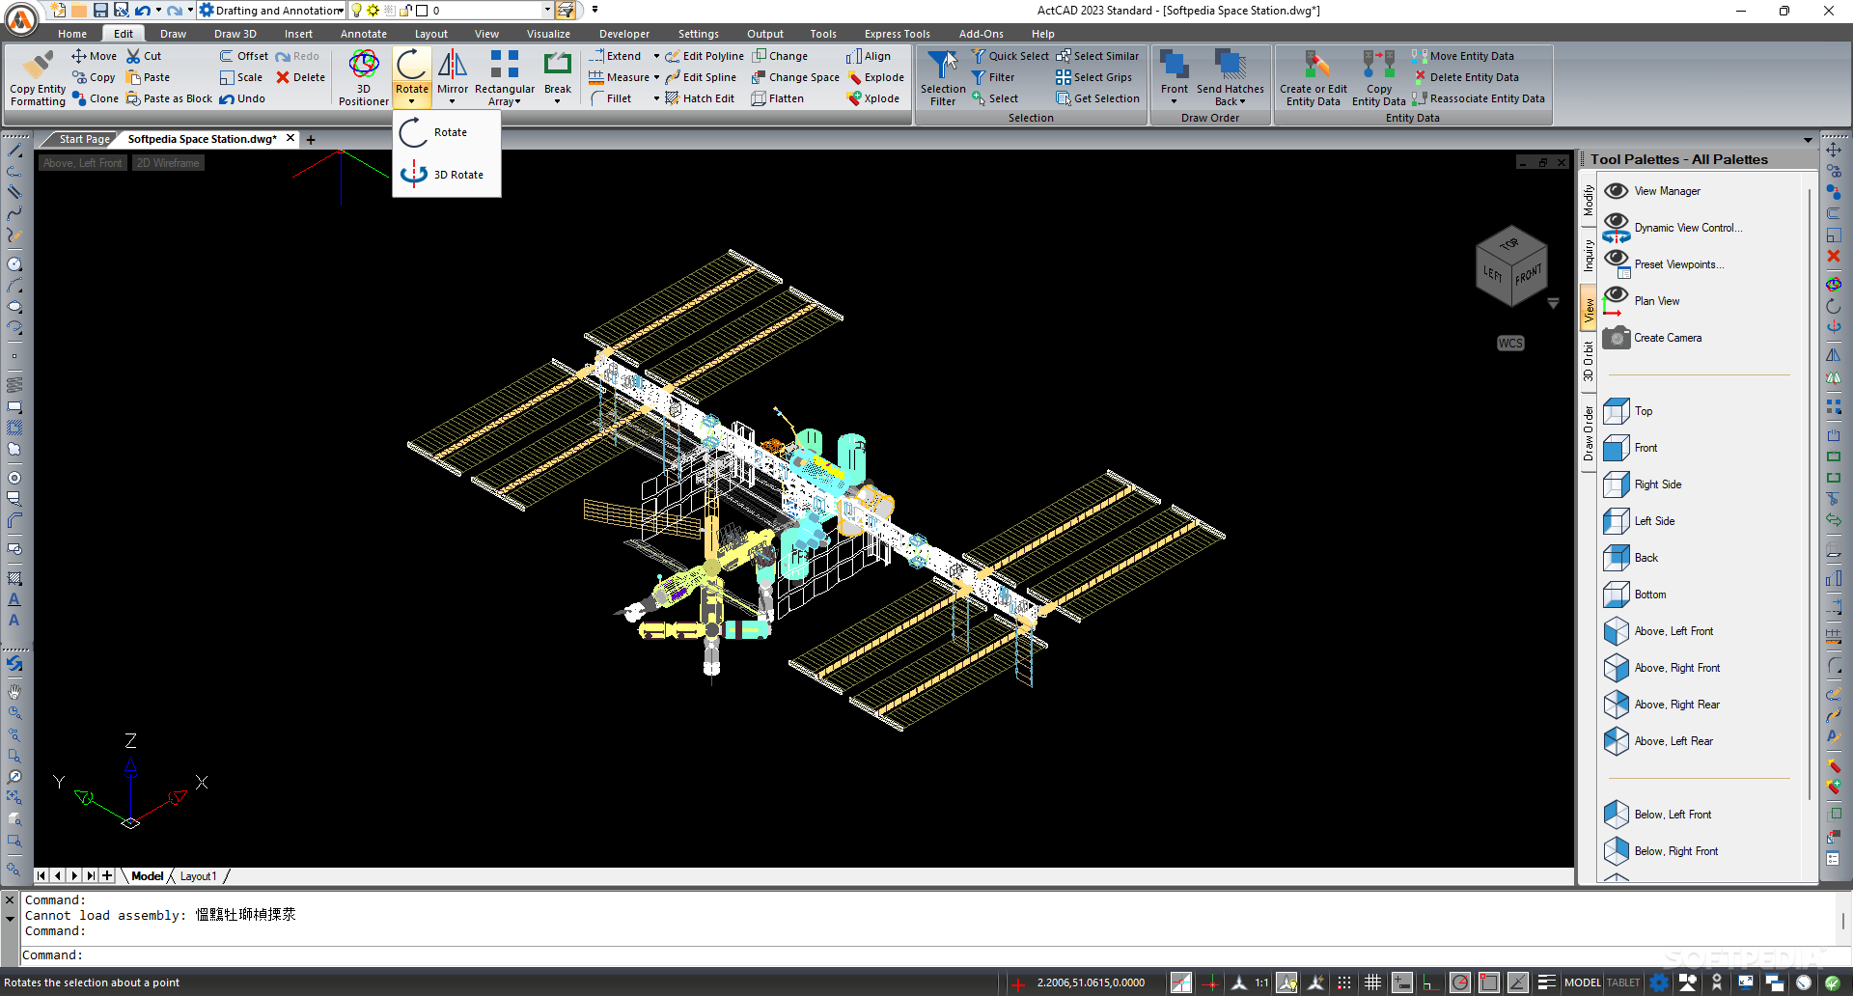Click the New drawing icon in quick access toolbar
The image size is (1853, 996).
pyautogui.click(x=58, y=11)
